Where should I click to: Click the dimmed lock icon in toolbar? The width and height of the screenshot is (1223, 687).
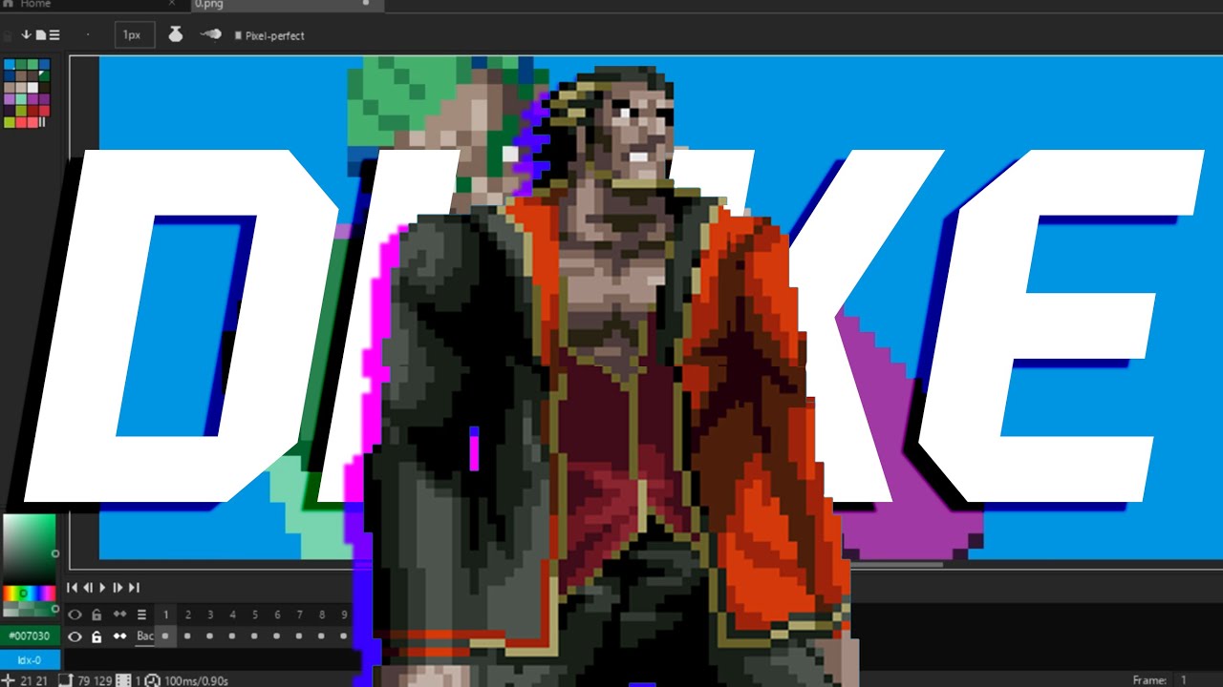(8, 35)
